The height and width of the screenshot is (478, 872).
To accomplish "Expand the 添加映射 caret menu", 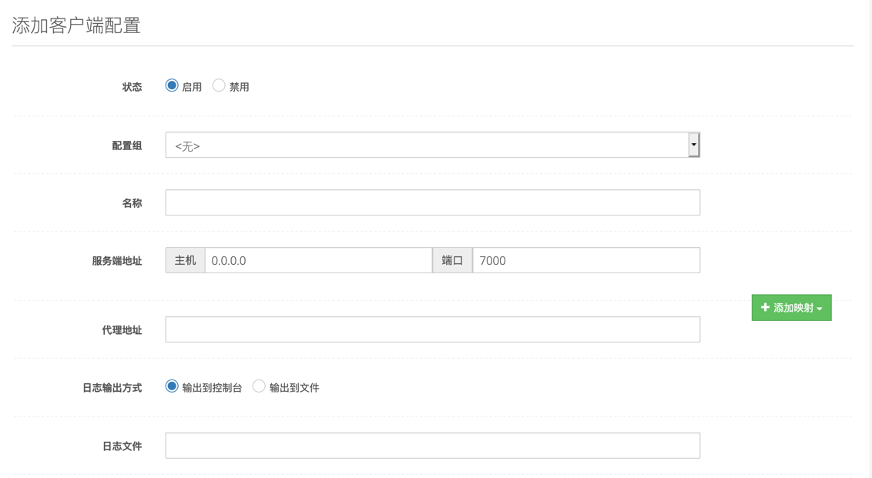I will 820,309.
